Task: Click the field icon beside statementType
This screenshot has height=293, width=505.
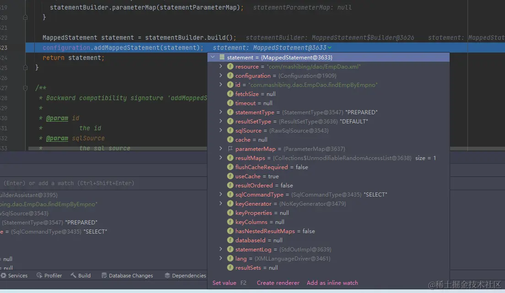Action: 230,112
